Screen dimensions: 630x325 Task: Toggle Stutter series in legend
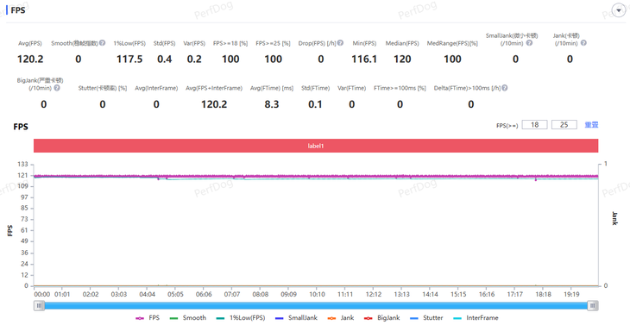point(426,318)
